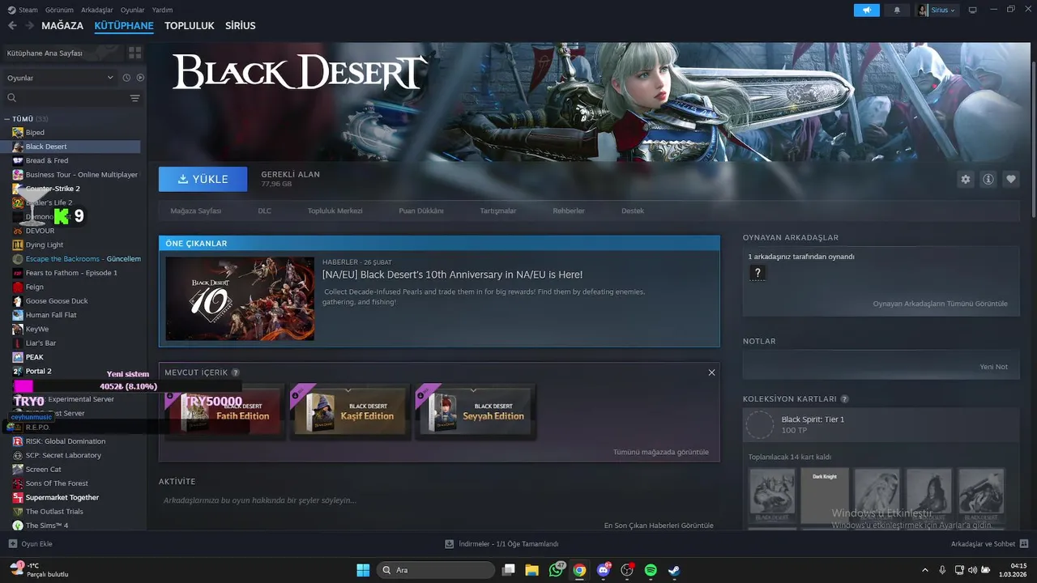The width and height of the screenshot is (1037, 583).
Task: Add Black Desert to favorites heart
Action: click(1010, 179)
